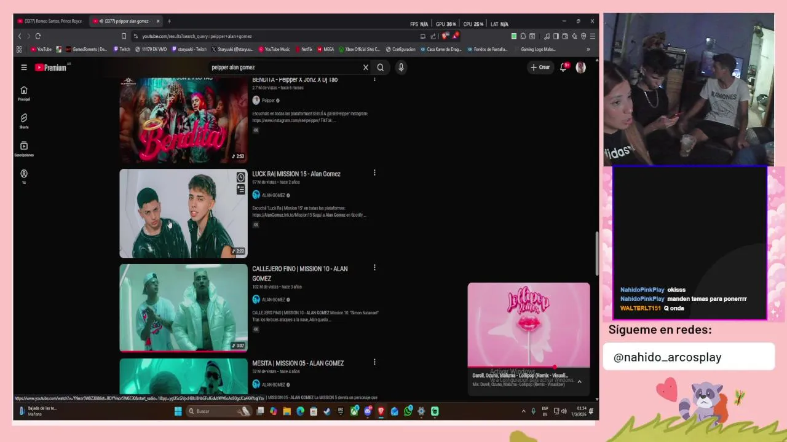The image size is (787, 442).
Task: Open the browser main menu icon
Action: pos(593,36)
